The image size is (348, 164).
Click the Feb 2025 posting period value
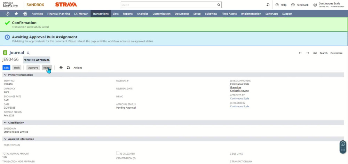click(9, 116)
